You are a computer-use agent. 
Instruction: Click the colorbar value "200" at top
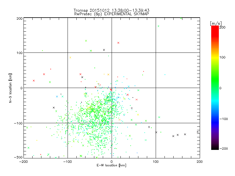point(222,27)
